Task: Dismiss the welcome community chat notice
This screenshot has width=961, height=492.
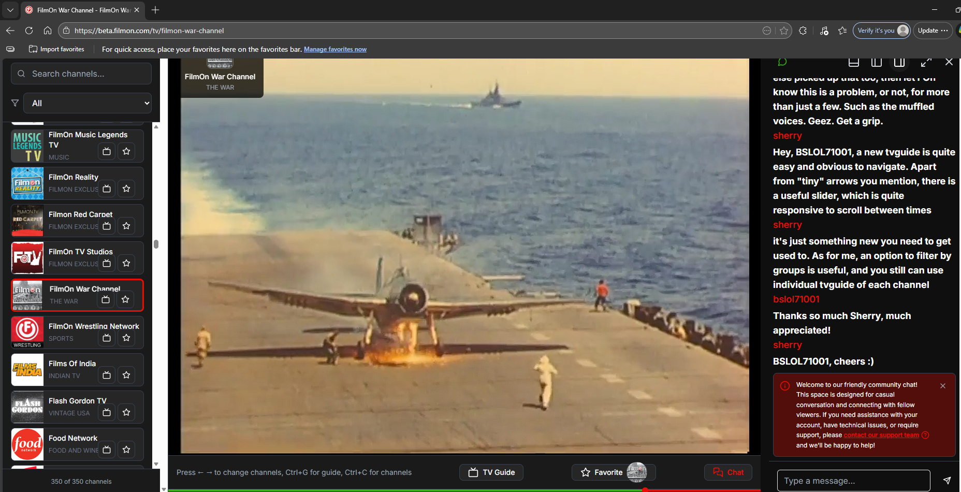Action: [x=943, y=386]
